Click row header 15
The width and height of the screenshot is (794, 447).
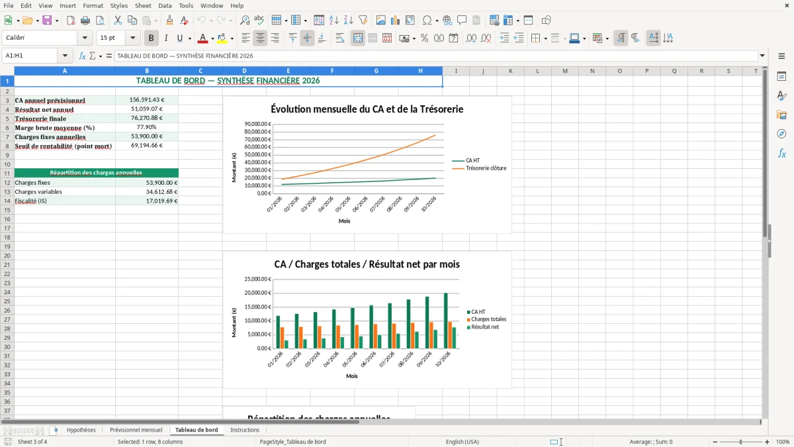click(x=7, y=210)
